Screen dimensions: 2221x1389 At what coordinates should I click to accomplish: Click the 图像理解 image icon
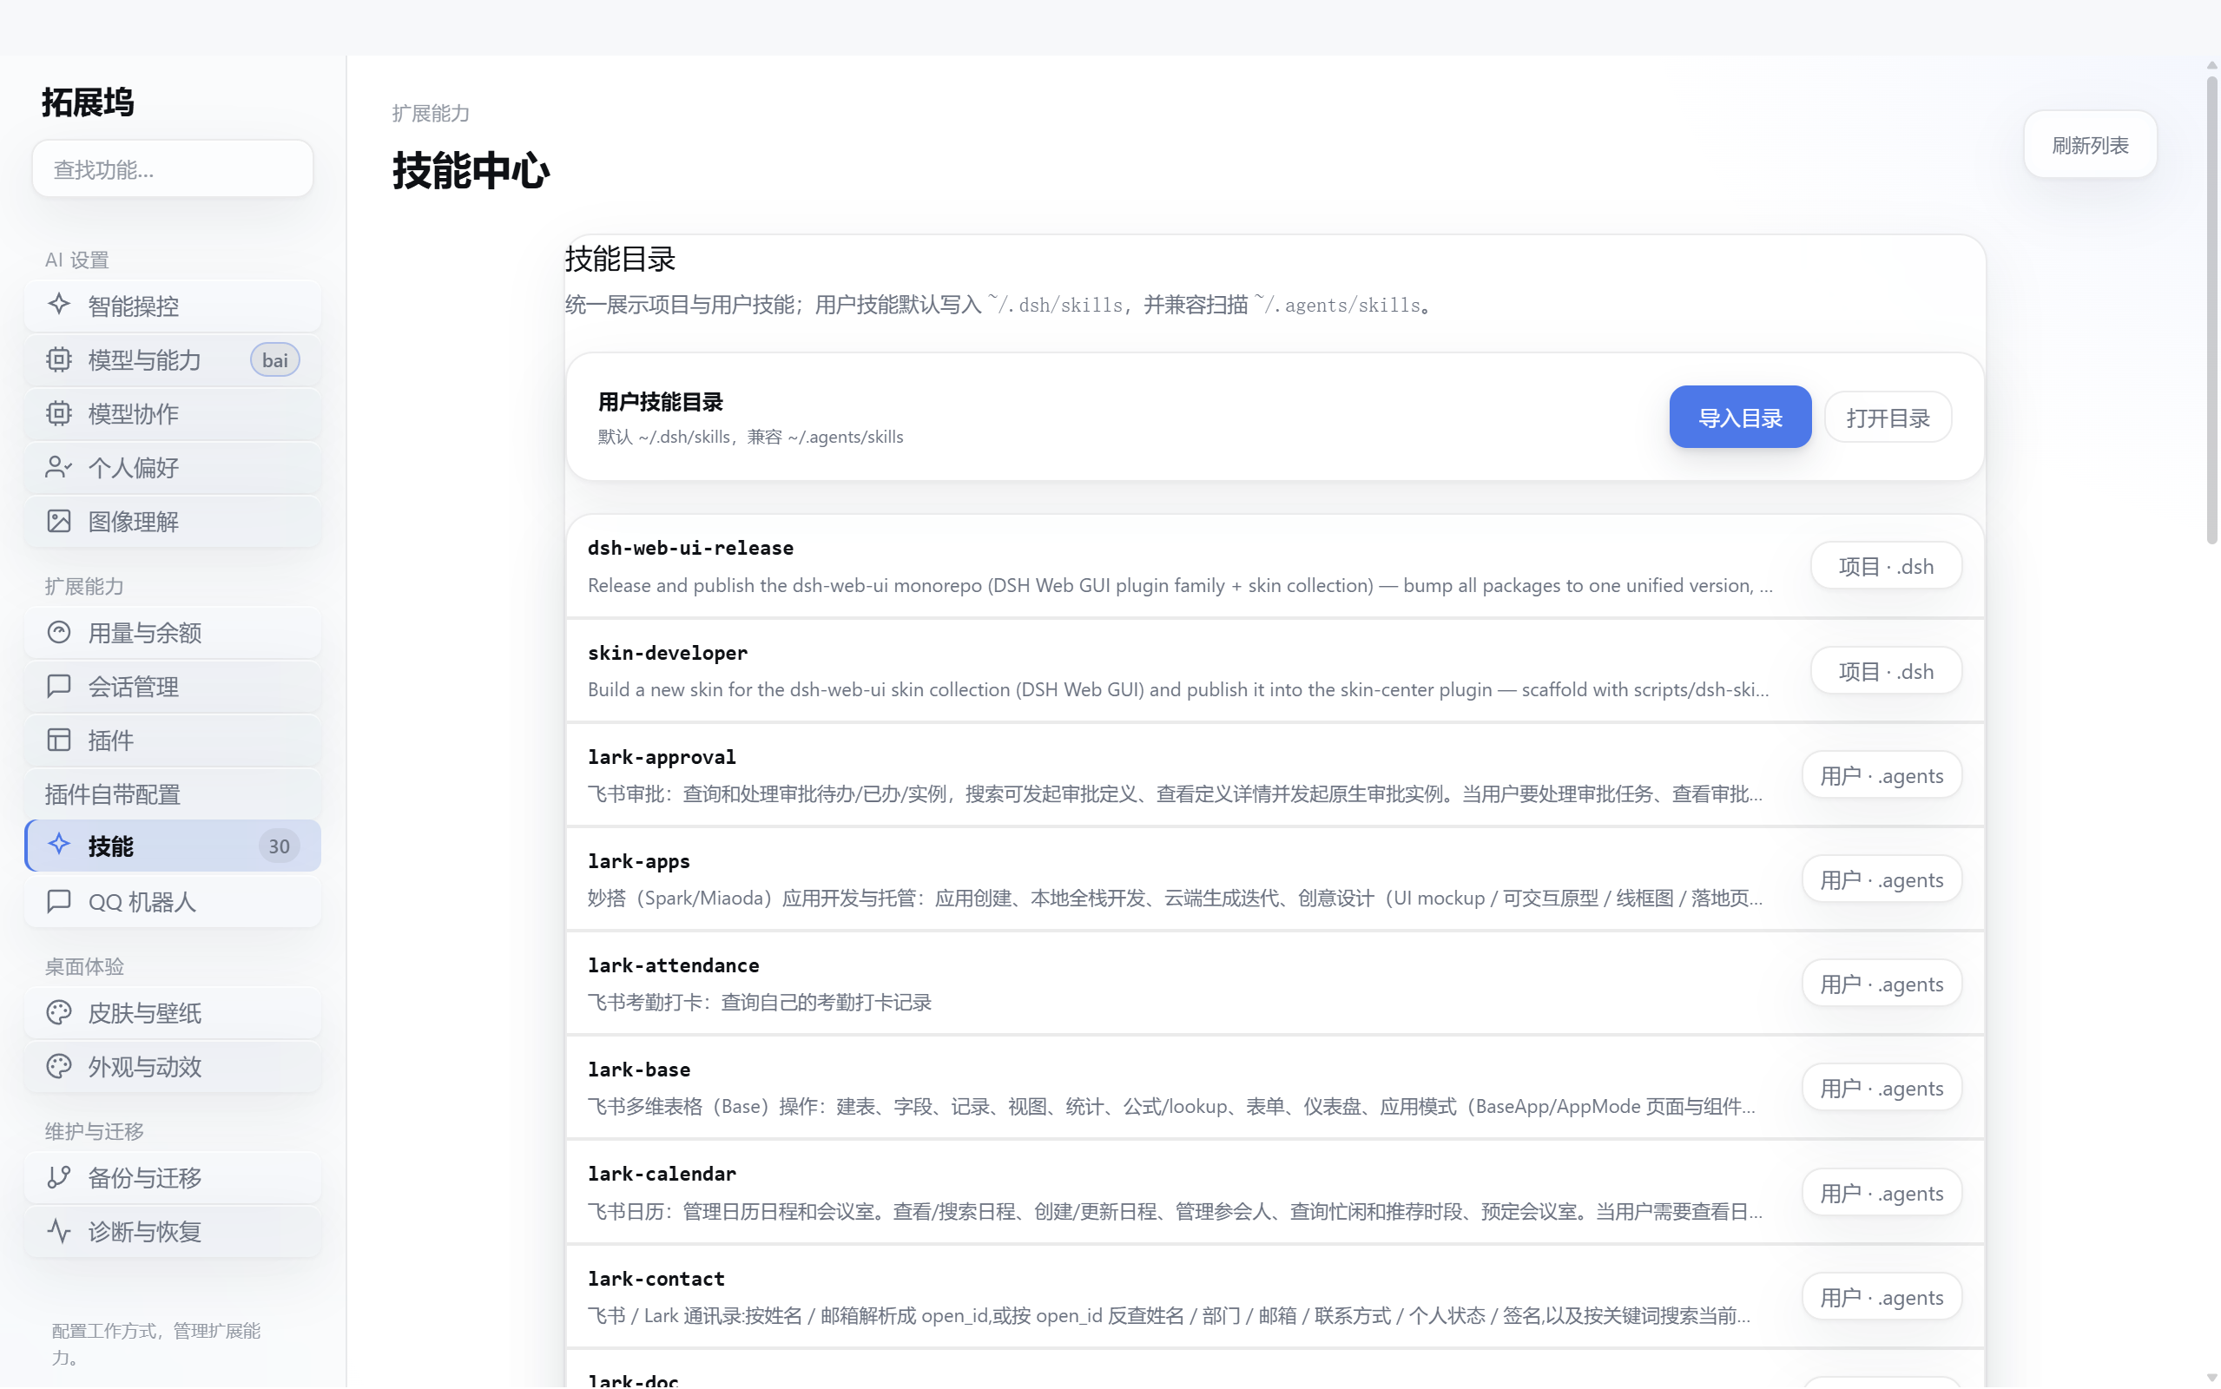point(59,521)
